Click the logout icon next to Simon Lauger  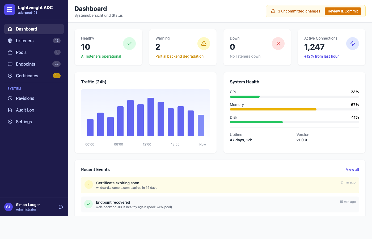pyautogui.click(x=61, y=207)
